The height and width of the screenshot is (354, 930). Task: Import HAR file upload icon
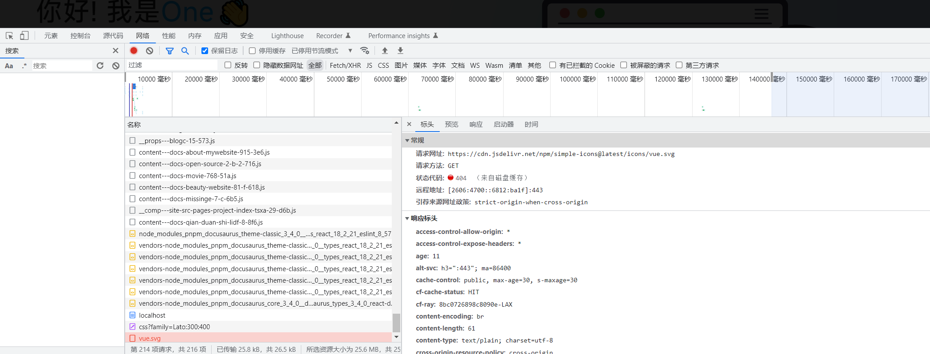click(x=385, y=51)
